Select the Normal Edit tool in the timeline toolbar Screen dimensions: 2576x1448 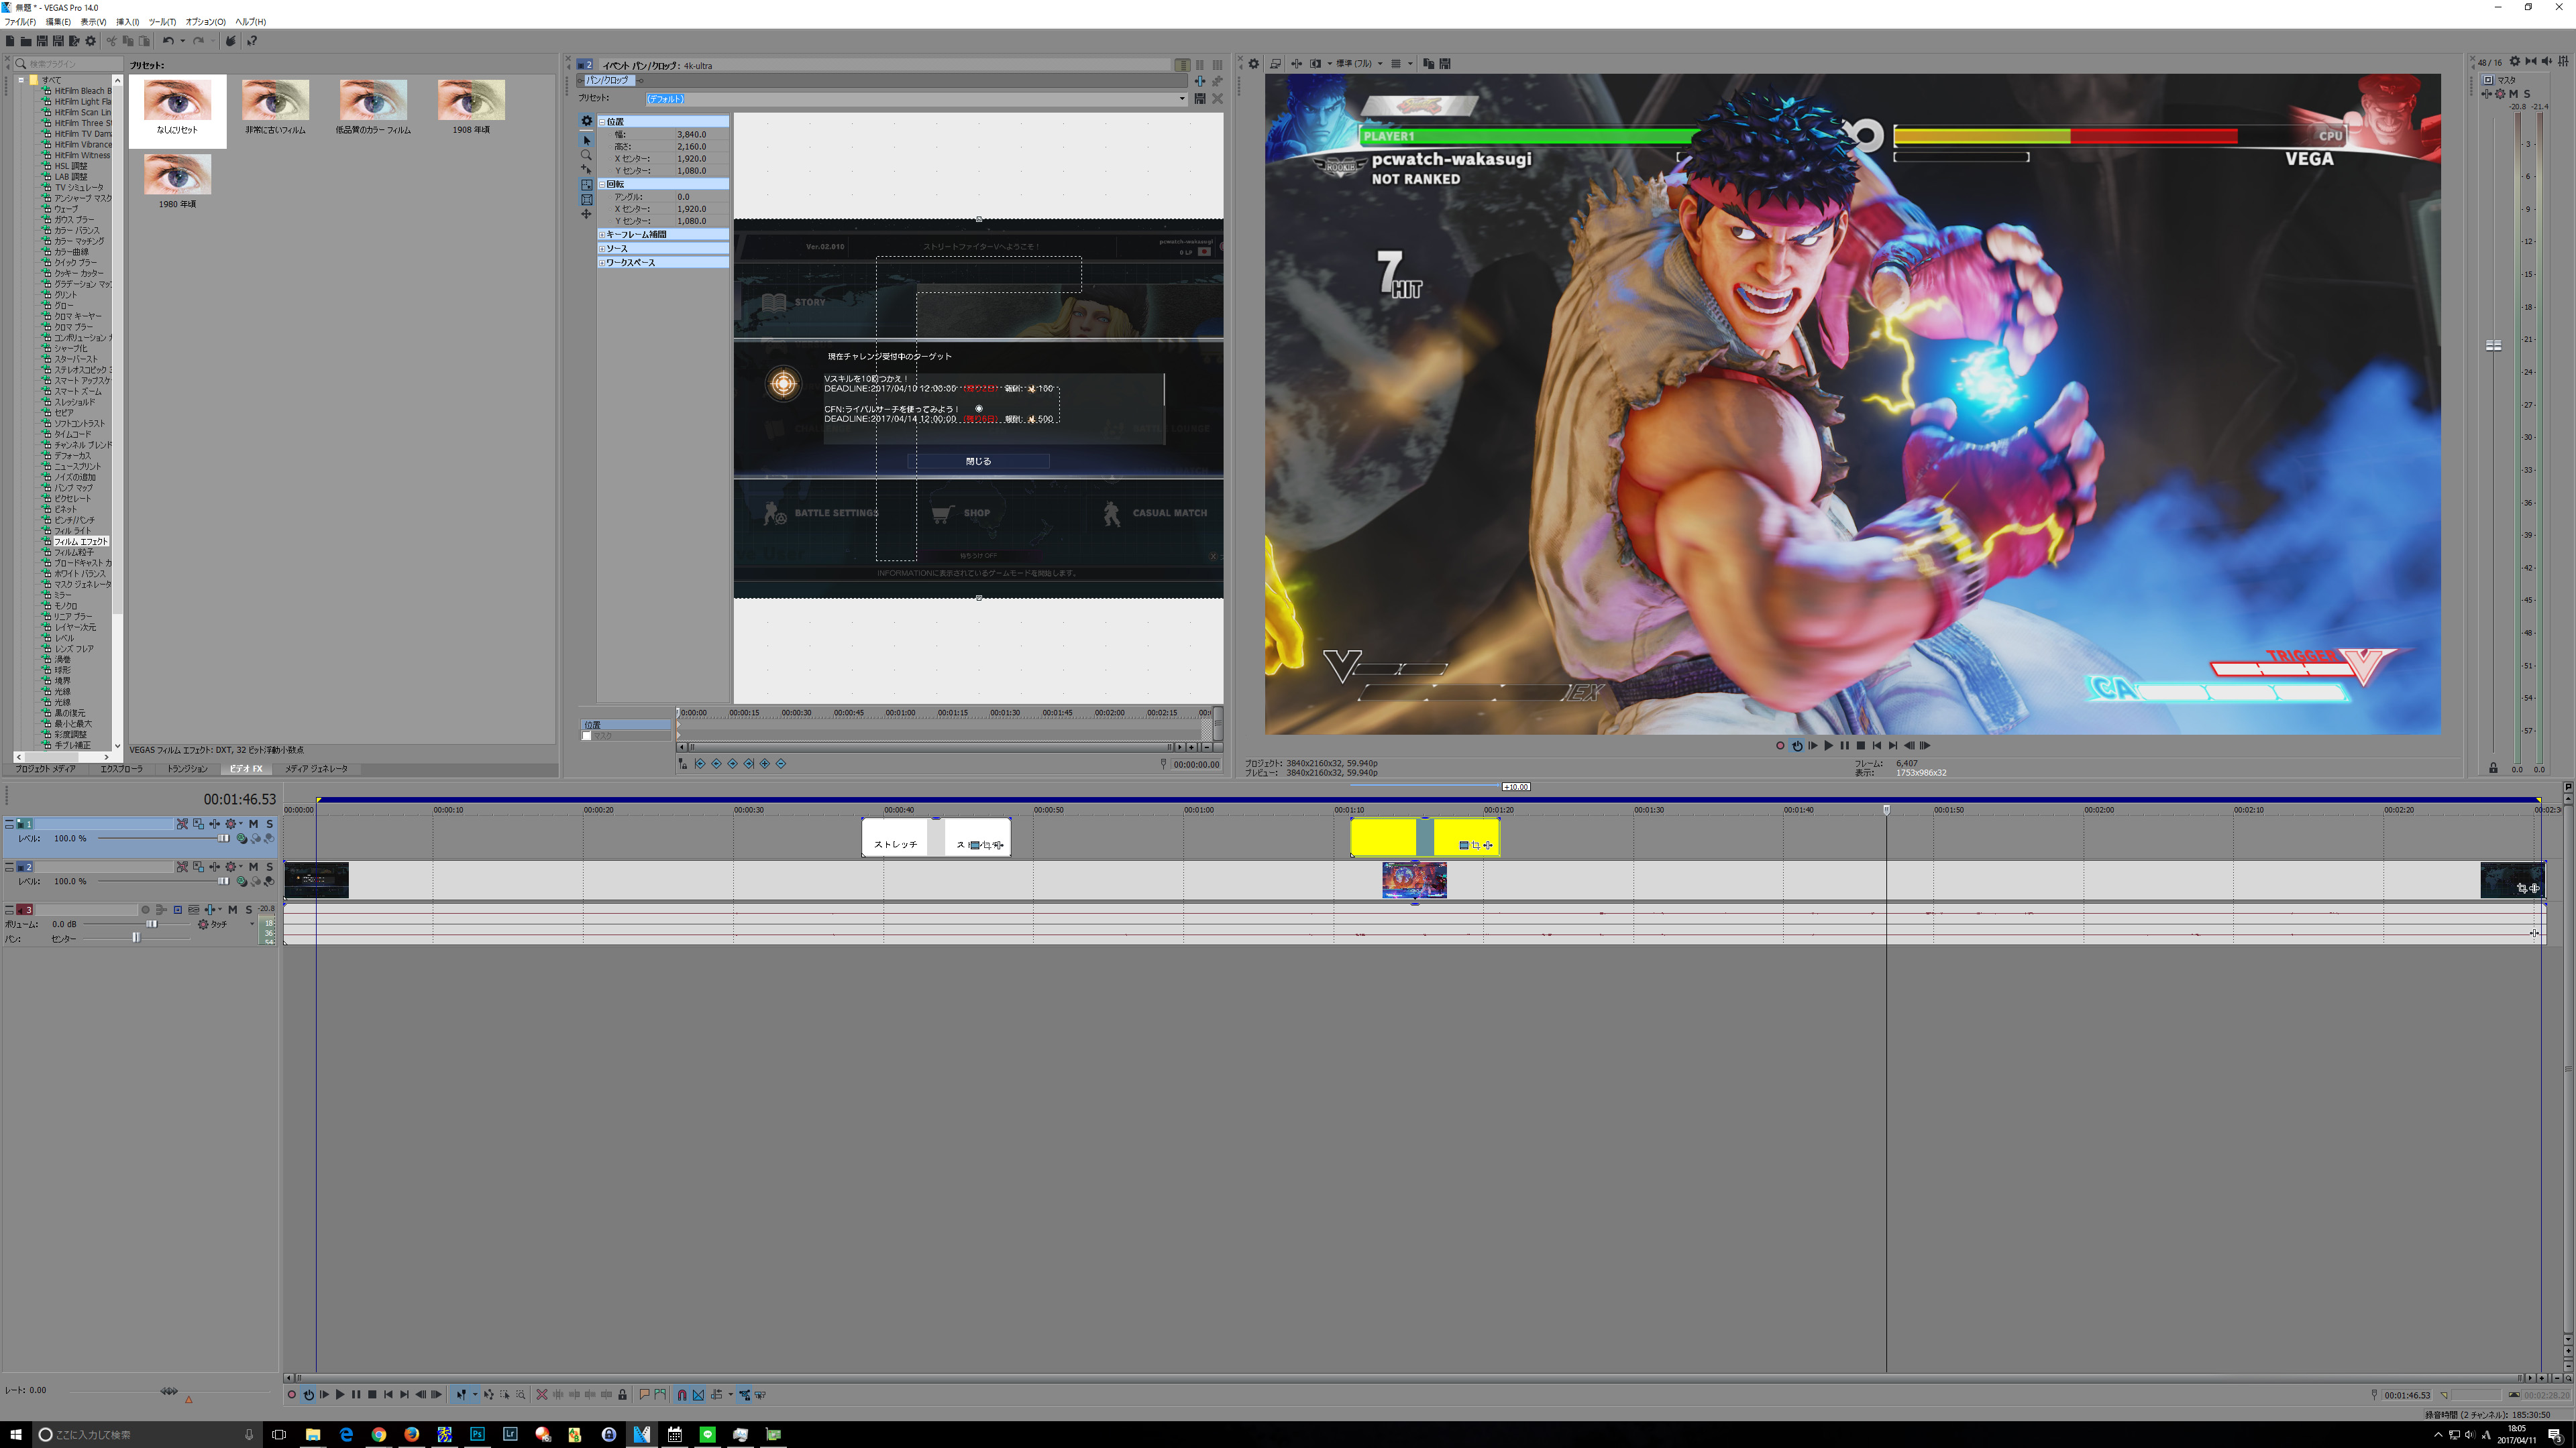[x=462, y=1395]
